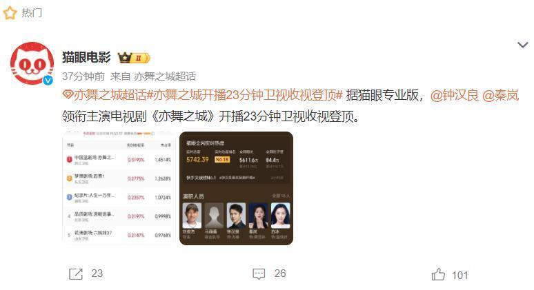
Task: Expand the post options chevron menu
Action: pyautogui.click(x=523, y=45)
